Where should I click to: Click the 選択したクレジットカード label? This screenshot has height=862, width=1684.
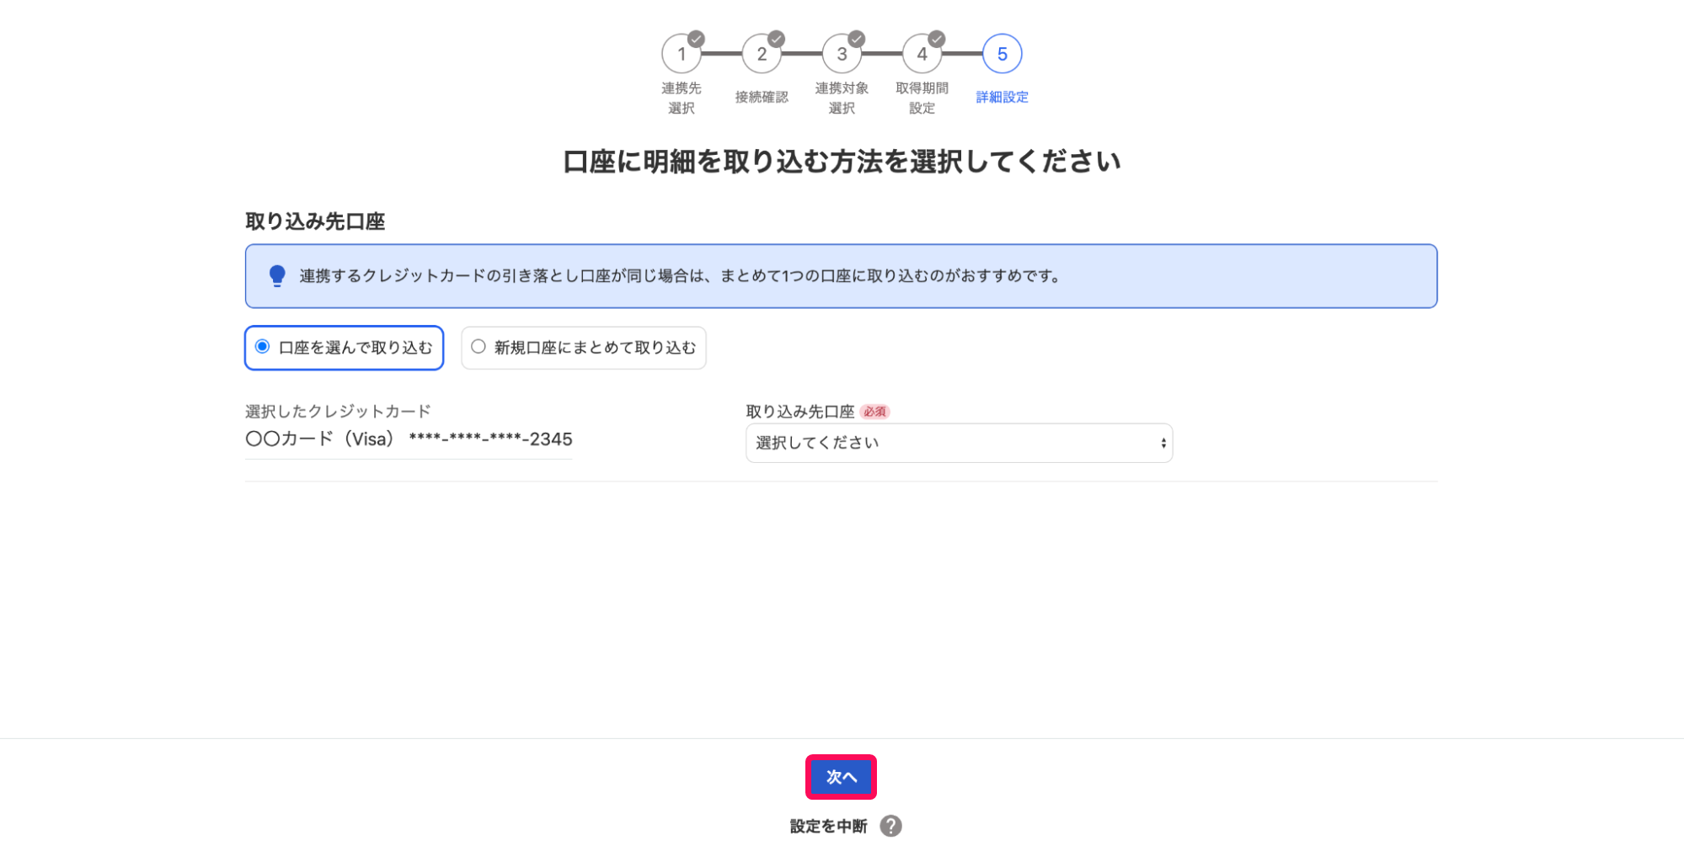[338, 411]
